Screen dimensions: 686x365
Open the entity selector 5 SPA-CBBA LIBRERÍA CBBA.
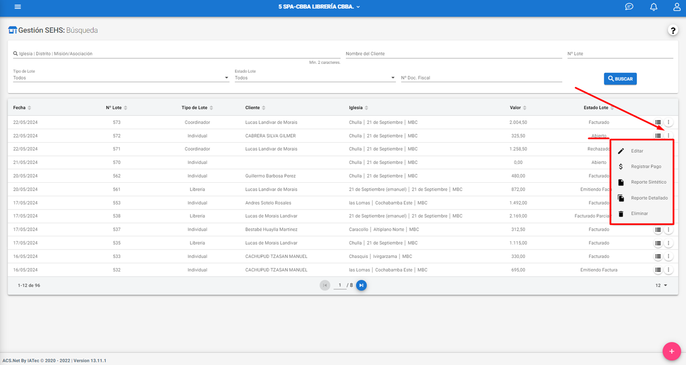point(319,7)
